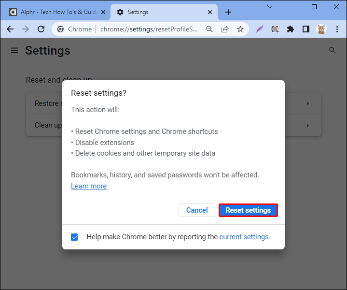Confirm with the Reset settings button
Image resolution: width=347 pixels, height=290 pixels.
tap(248, 210)
